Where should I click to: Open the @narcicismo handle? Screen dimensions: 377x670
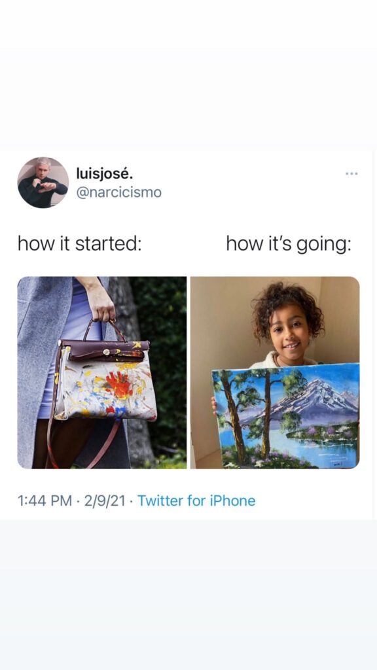point(119,193)
